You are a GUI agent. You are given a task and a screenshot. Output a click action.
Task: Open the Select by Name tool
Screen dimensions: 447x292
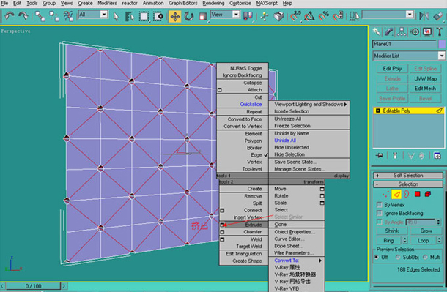click(x=130, y=17)
